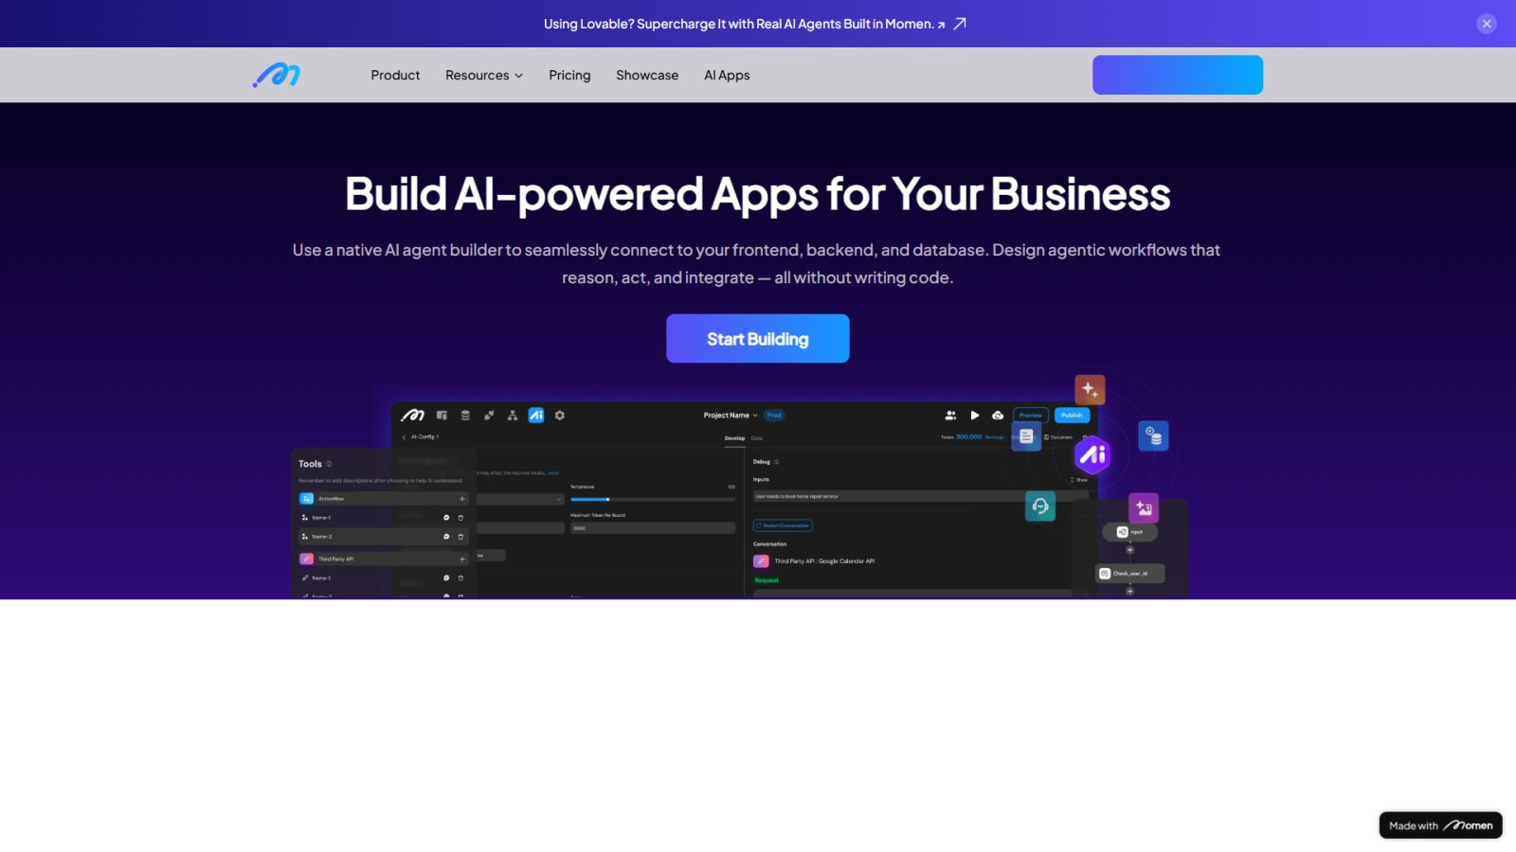Open the dropdown left of the Temperature slider

coord(520,499)
